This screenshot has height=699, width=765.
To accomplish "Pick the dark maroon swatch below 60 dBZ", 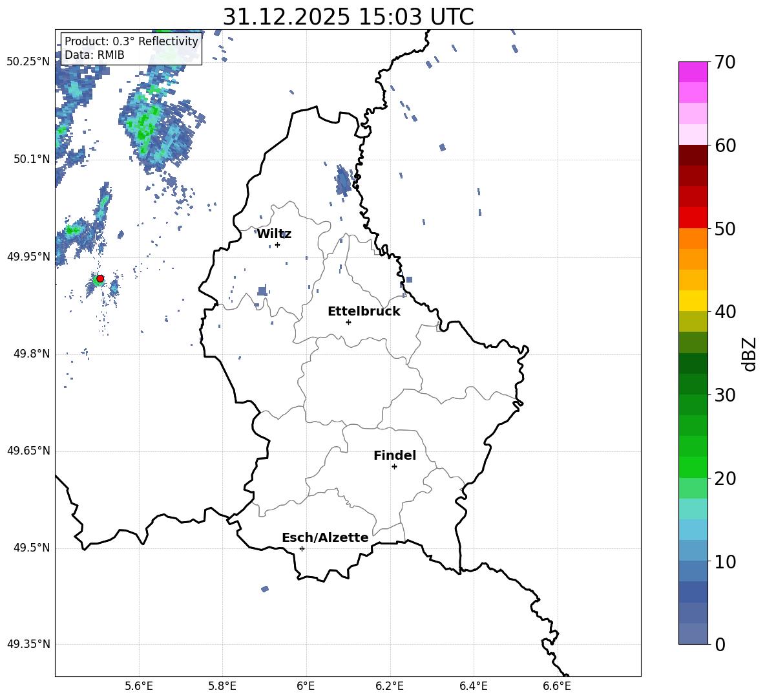I will (693, 155).
